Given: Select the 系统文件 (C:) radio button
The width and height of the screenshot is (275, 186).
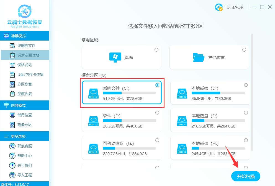Looking at the screenshot, I should (x=157, y=85).
